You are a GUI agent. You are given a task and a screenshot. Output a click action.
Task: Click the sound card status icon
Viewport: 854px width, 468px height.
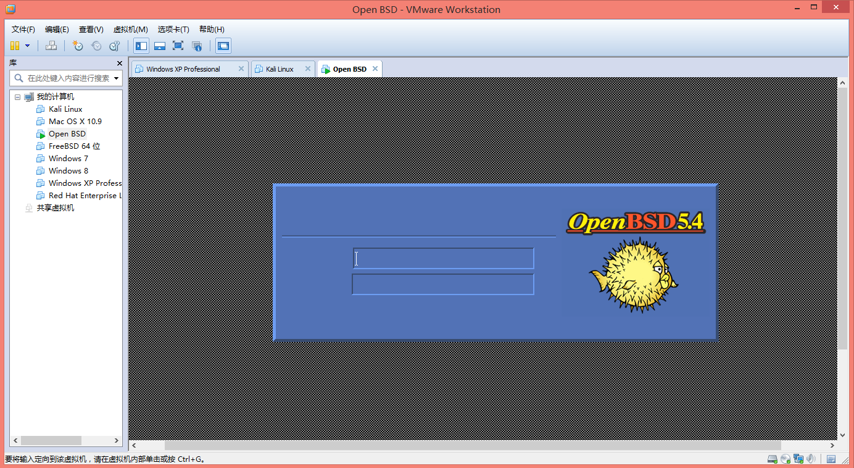click(811, 459)
